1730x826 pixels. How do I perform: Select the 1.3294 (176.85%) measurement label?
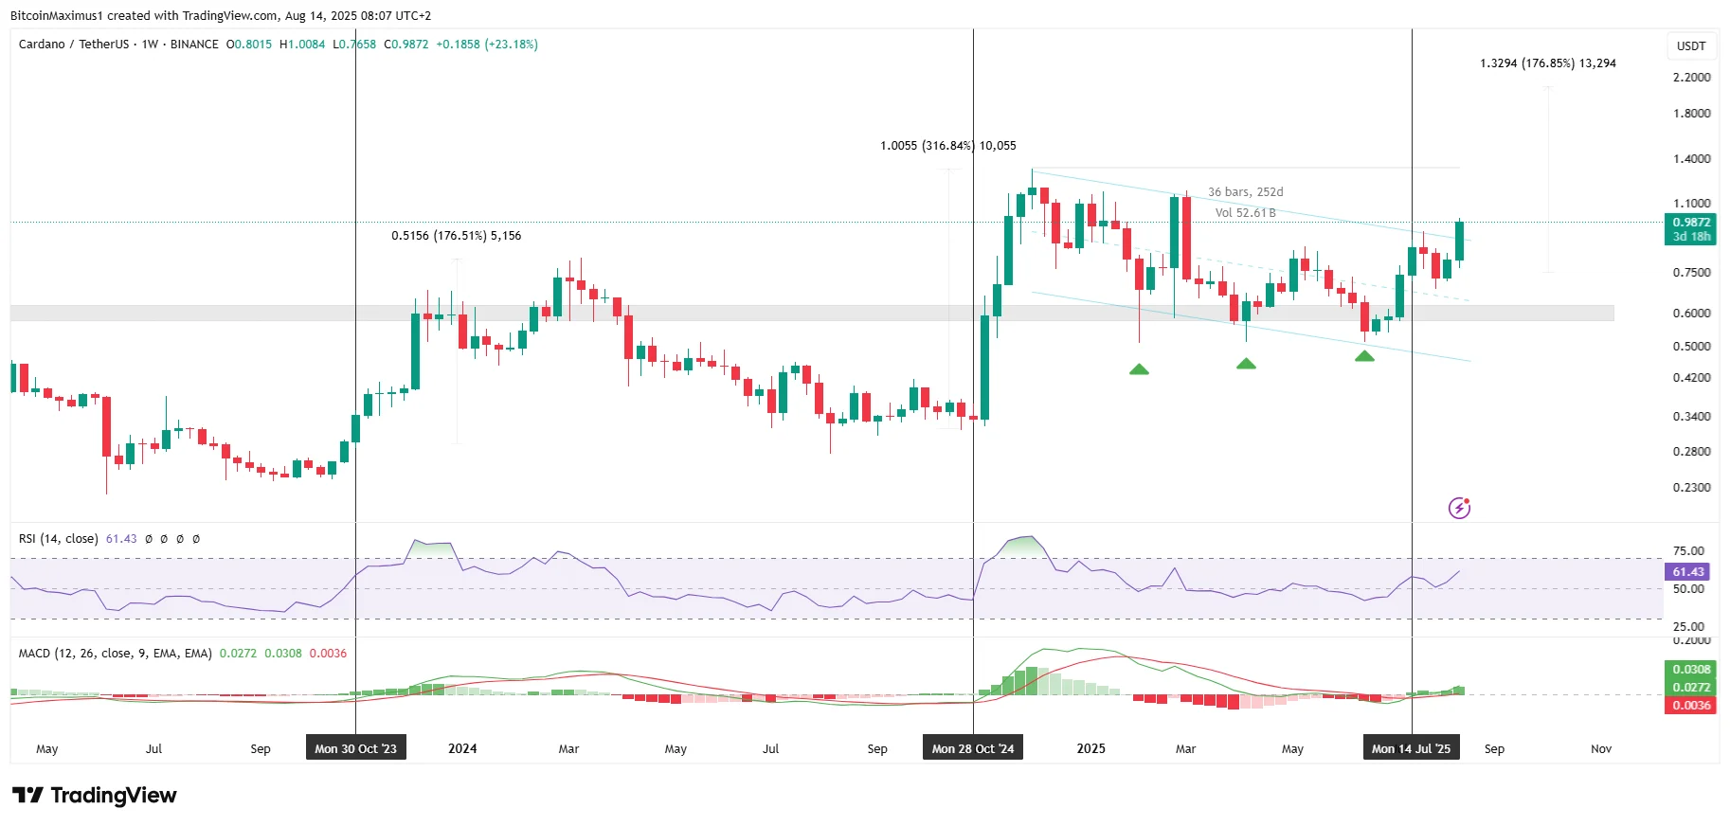pyautogui.click(x=1548, y=63)
